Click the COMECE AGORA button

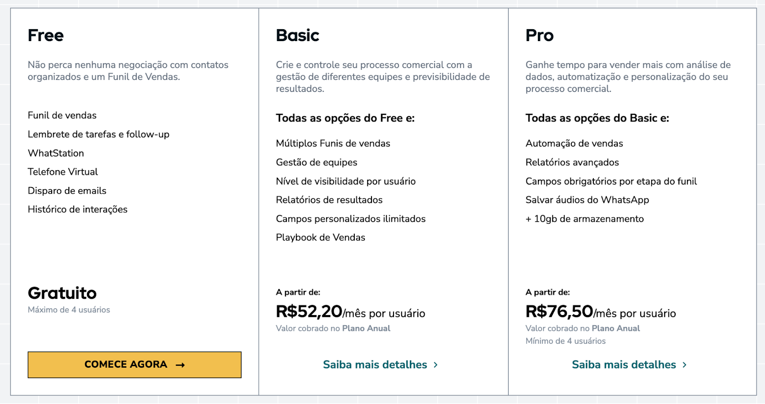[x=134, y=365]
